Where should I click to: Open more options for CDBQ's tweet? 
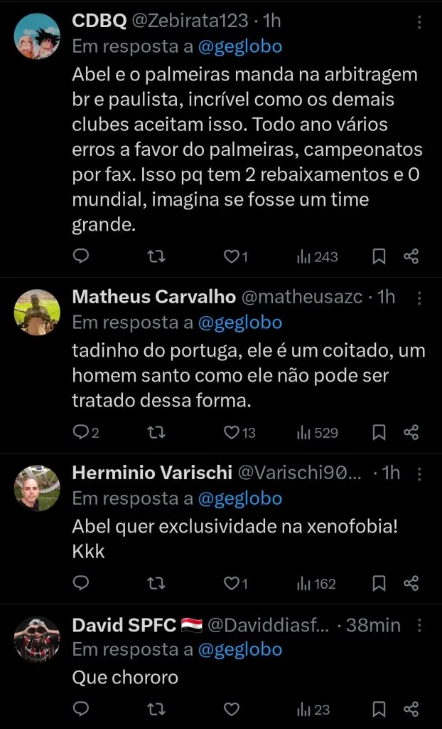419,23
